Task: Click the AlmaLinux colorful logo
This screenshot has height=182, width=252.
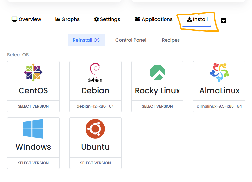Action: tap(219, 72)
